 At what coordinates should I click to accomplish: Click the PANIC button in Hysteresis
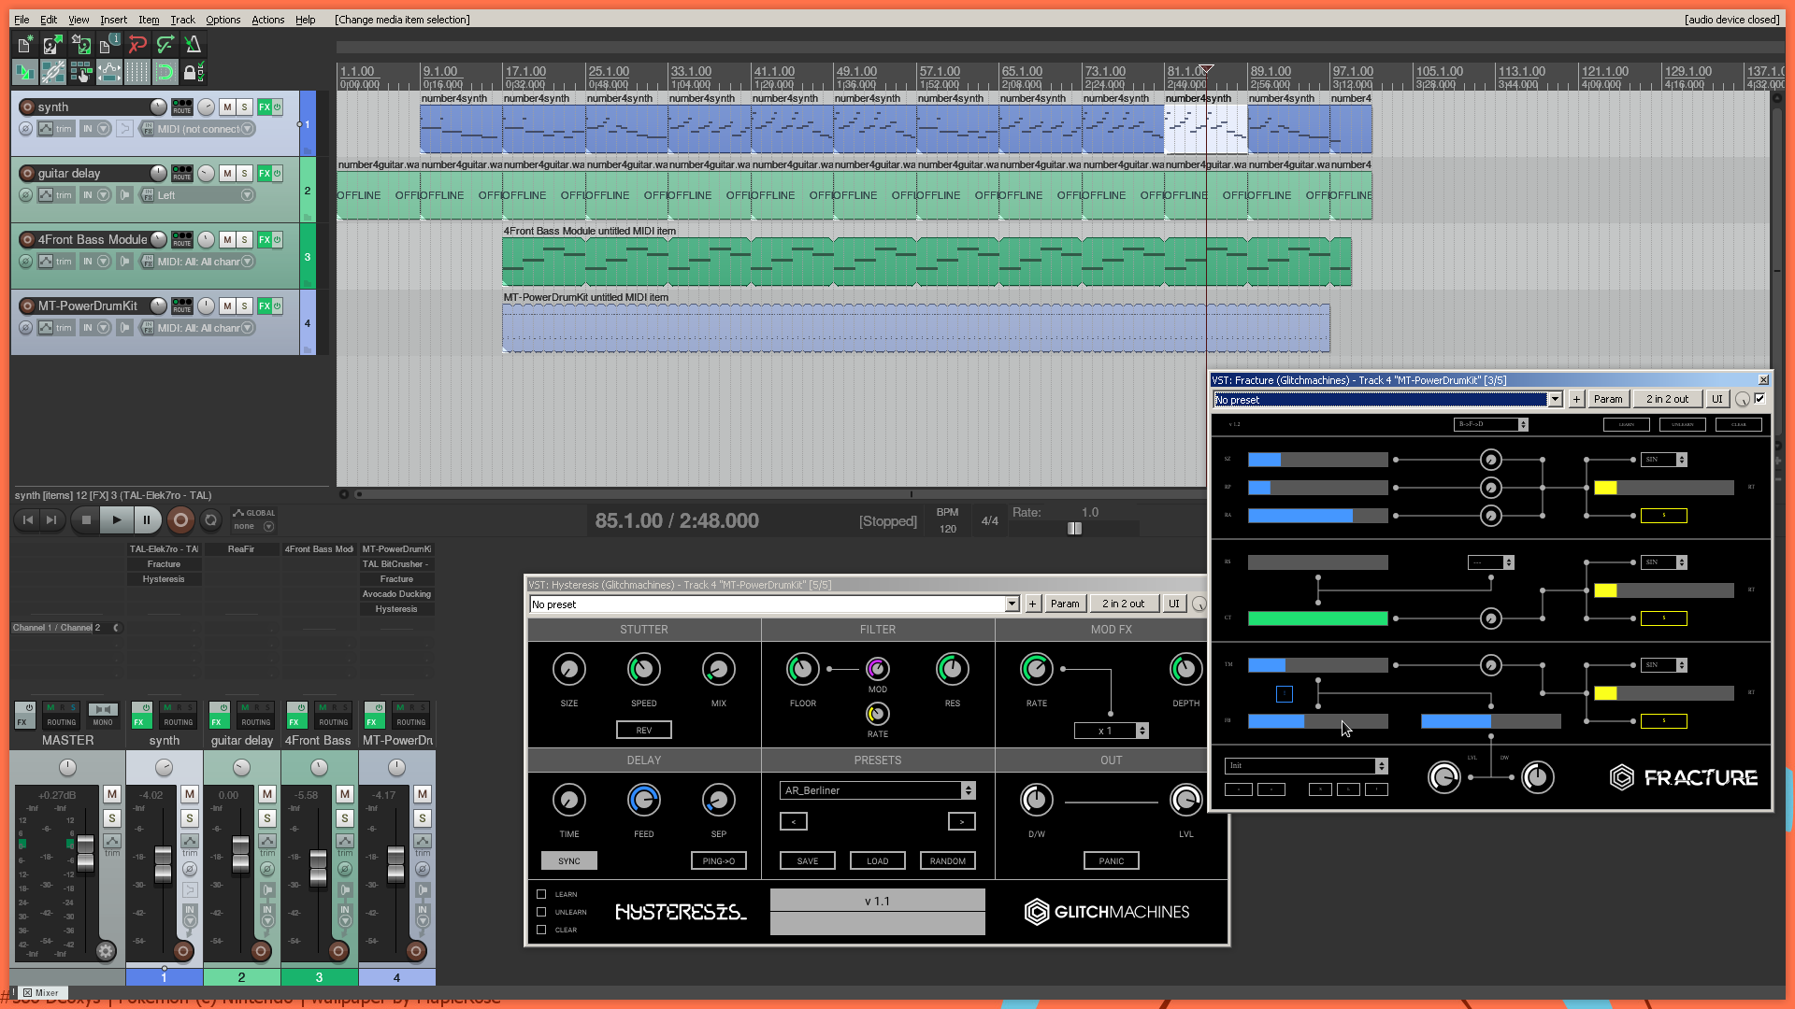click(1112, 861)
